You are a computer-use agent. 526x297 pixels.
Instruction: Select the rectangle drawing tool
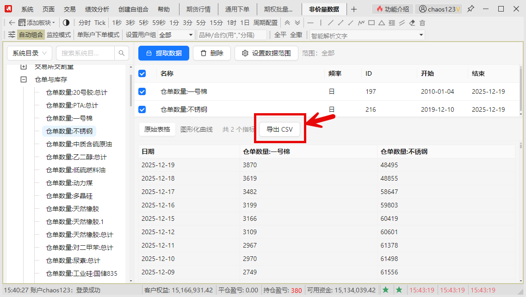pos(371,23)
